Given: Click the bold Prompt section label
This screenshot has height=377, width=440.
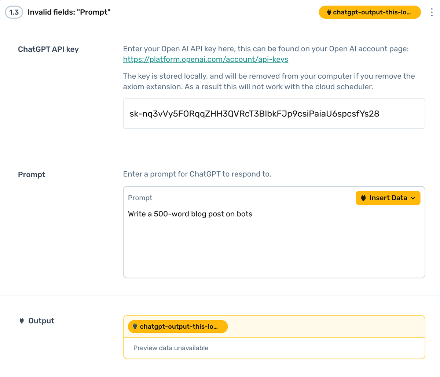Looking at the screenshot, I should pos(32,175).
